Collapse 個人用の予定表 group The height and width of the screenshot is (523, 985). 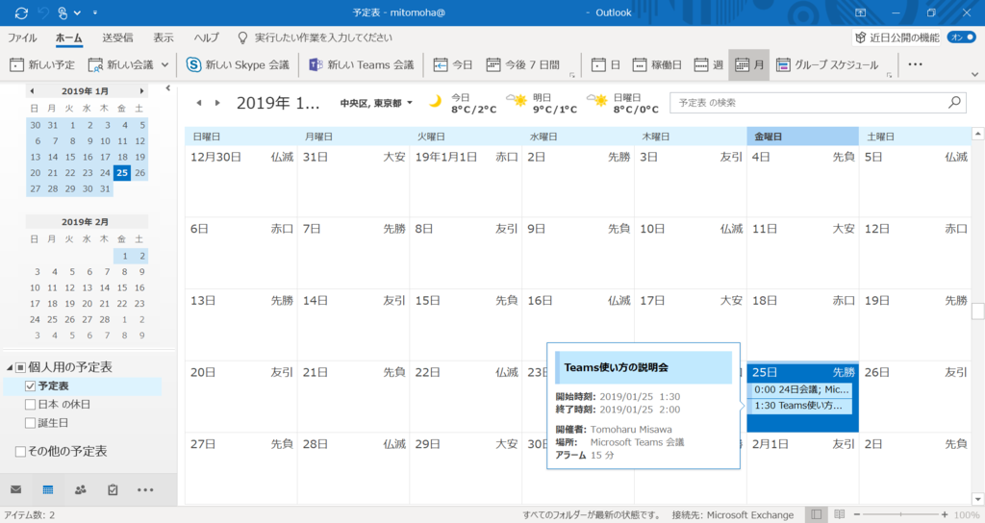click(10, 367)
